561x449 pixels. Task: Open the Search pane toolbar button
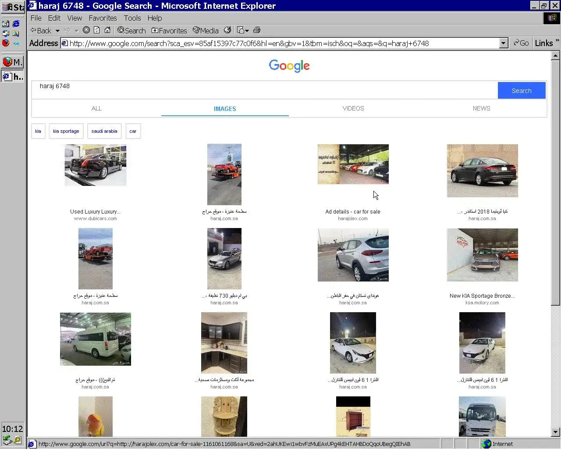tap(131, 30)
